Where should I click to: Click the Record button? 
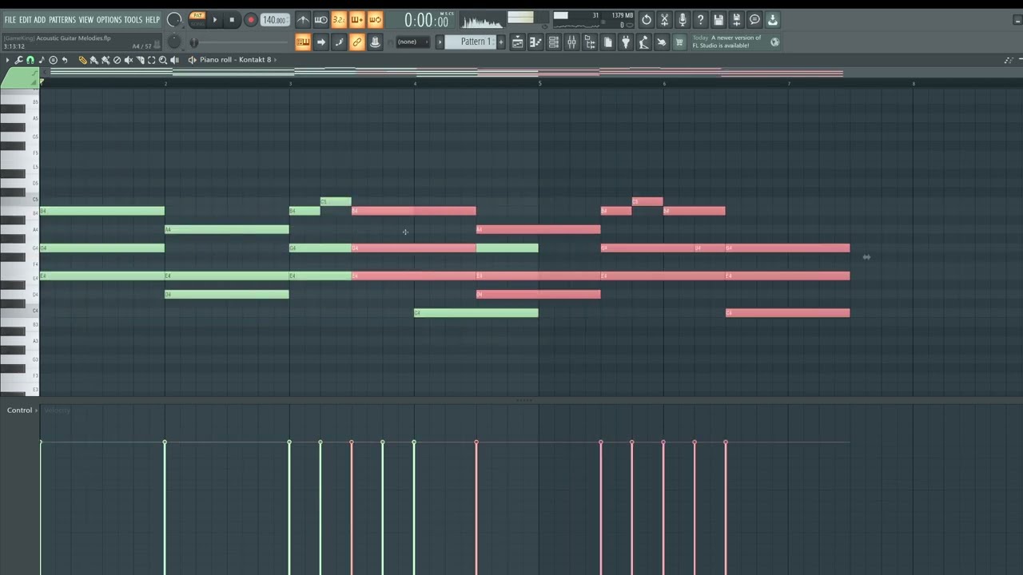(x=251, y=20)
